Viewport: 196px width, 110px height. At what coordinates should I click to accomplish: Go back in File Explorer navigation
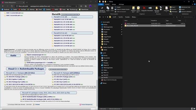[100, 17]
